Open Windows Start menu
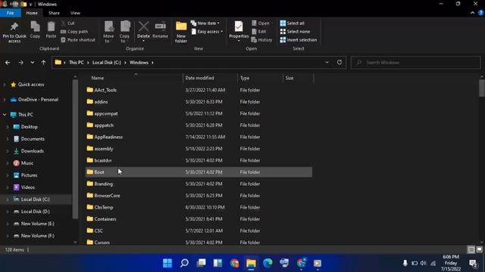Screen dimensions: 485x272 pyautogui.click(x=167, y=263)
